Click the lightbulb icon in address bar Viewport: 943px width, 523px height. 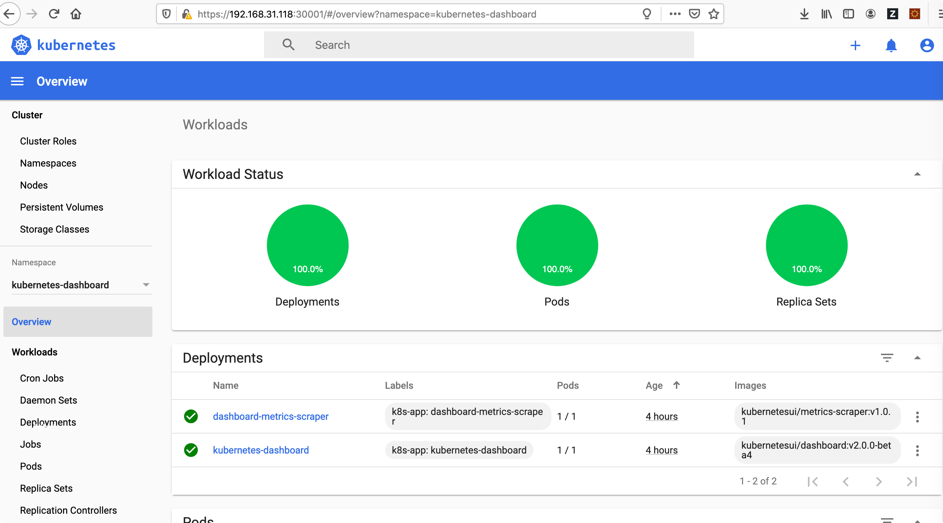647,14
